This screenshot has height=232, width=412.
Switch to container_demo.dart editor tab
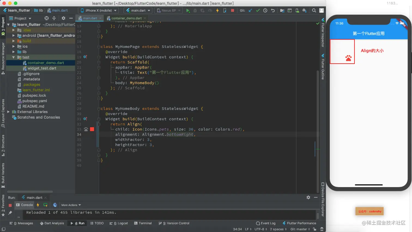click(x=126, y=18)
